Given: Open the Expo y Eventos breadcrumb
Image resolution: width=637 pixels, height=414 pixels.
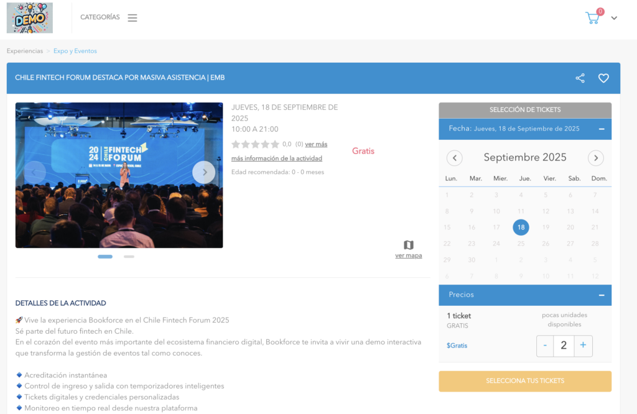Looking at the screenshot, I should 75,51.
